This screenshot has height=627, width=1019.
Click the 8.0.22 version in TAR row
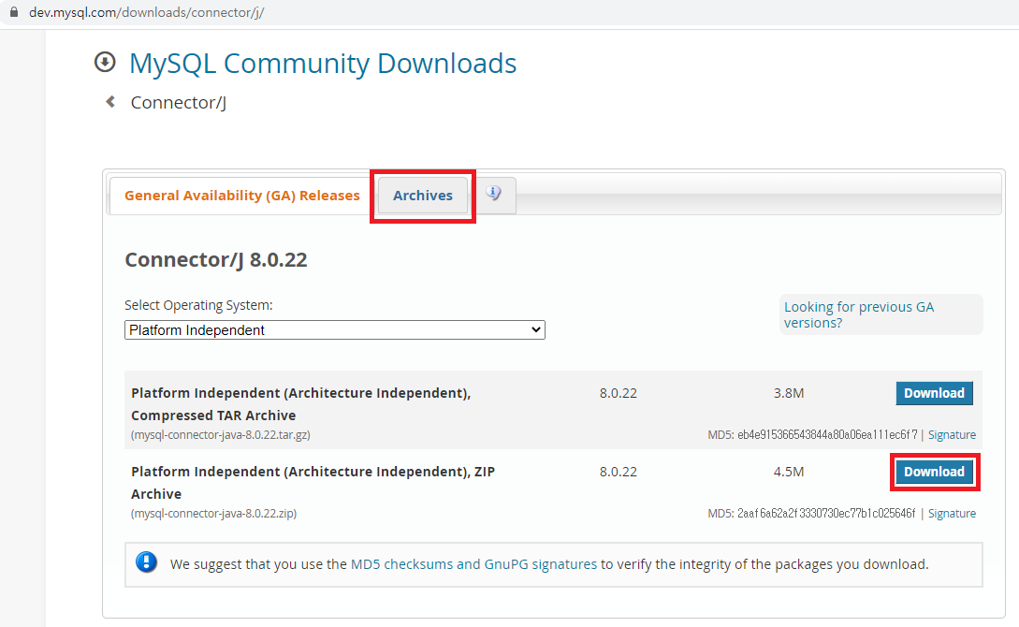[618, 393]
